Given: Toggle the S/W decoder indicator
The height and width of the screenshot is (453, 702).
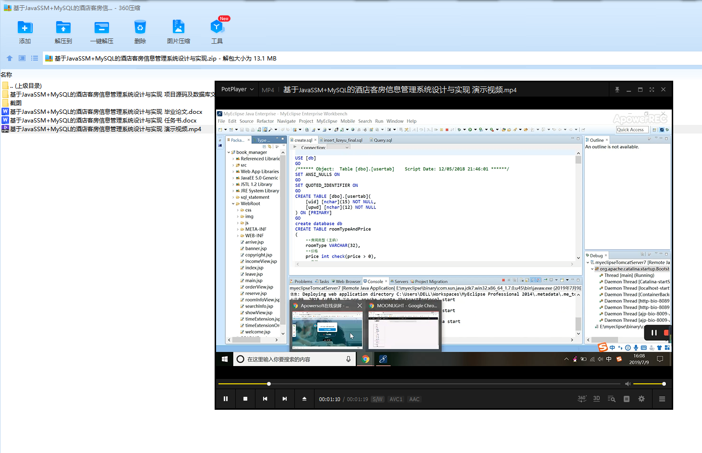Looking at the screenshot, I should 378,399.
